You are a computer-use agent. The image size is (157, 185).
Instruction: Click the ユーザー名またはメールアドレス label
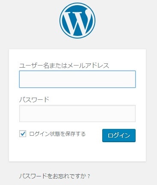click(64, 66)
